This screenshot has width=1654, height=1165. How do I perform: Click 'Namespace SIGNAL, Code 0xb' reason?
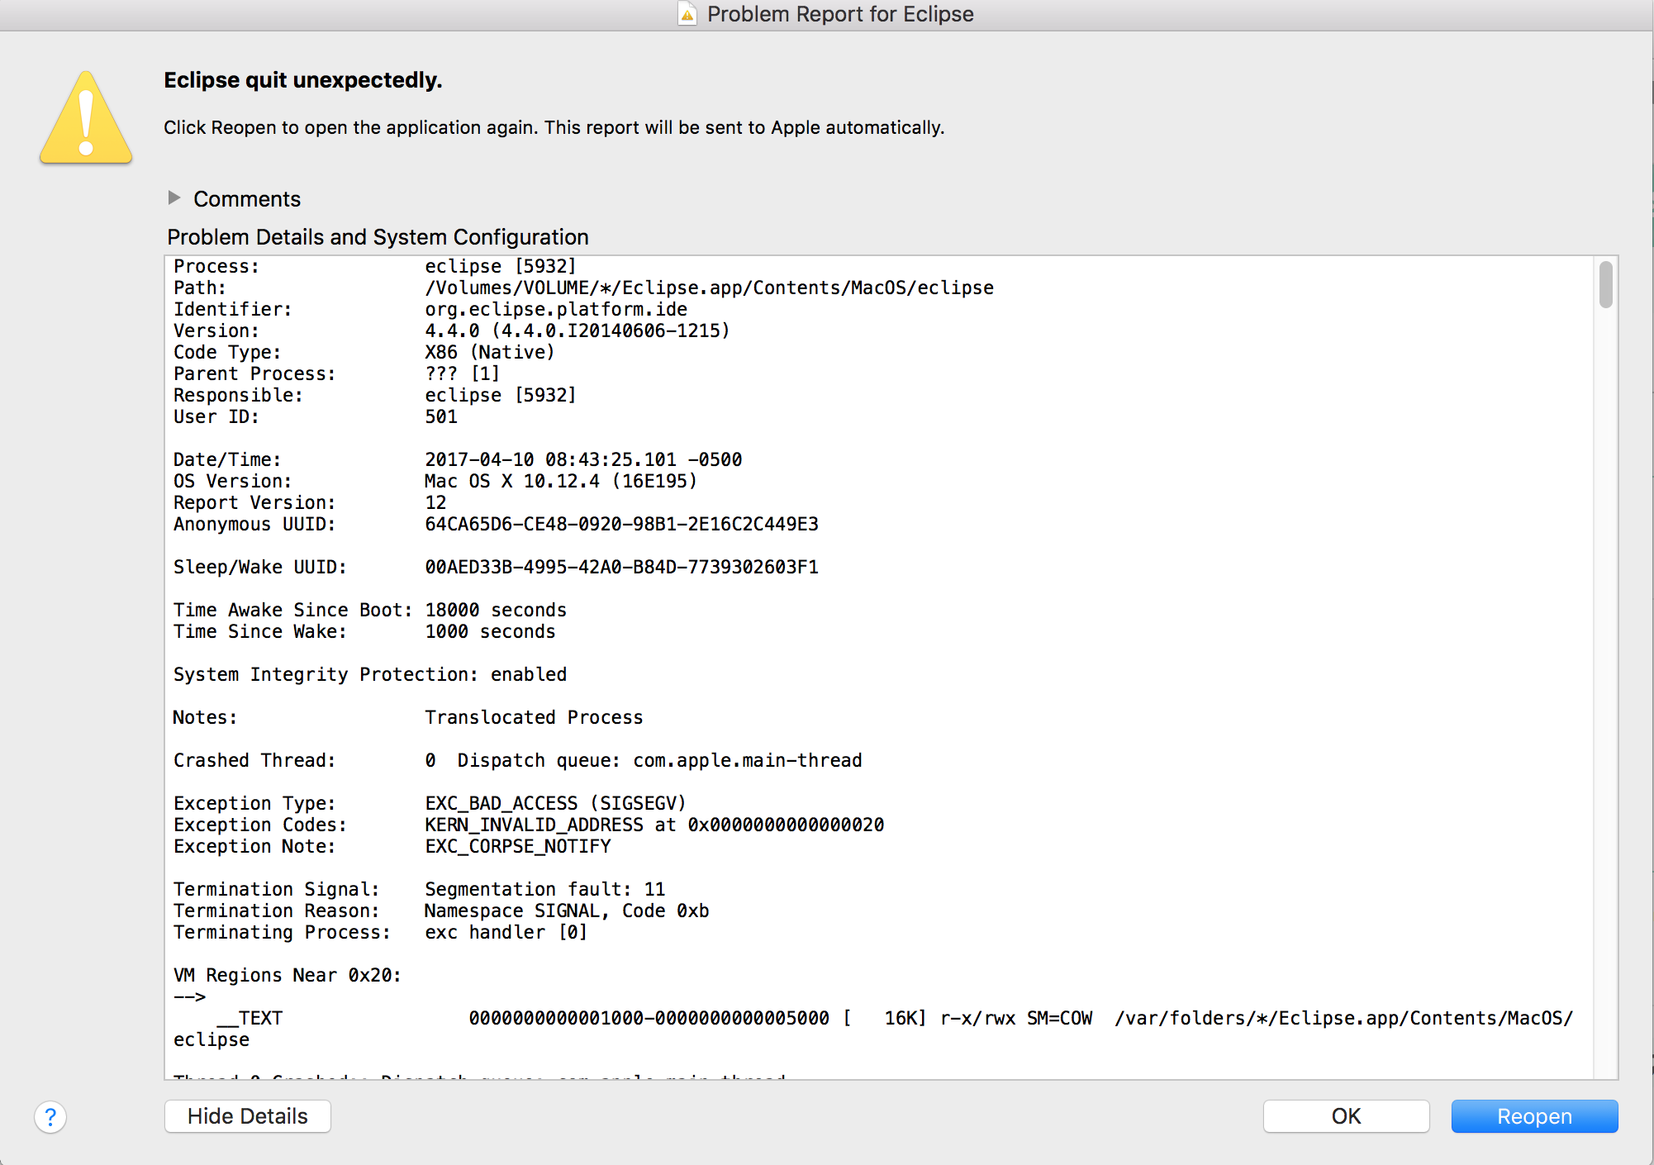[x=567, y=911]
